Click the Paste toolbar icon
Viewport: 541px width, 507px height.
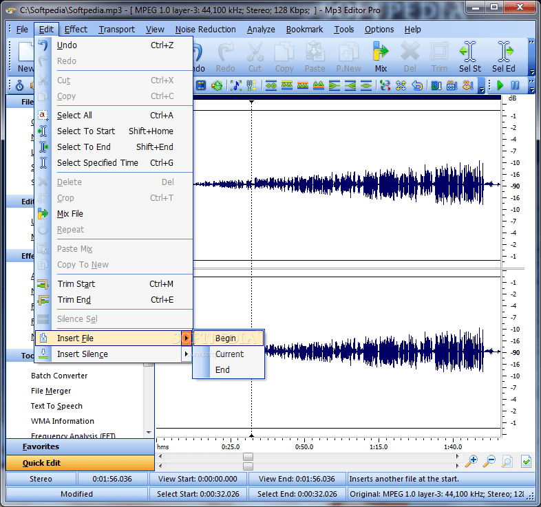coord(315,56)
